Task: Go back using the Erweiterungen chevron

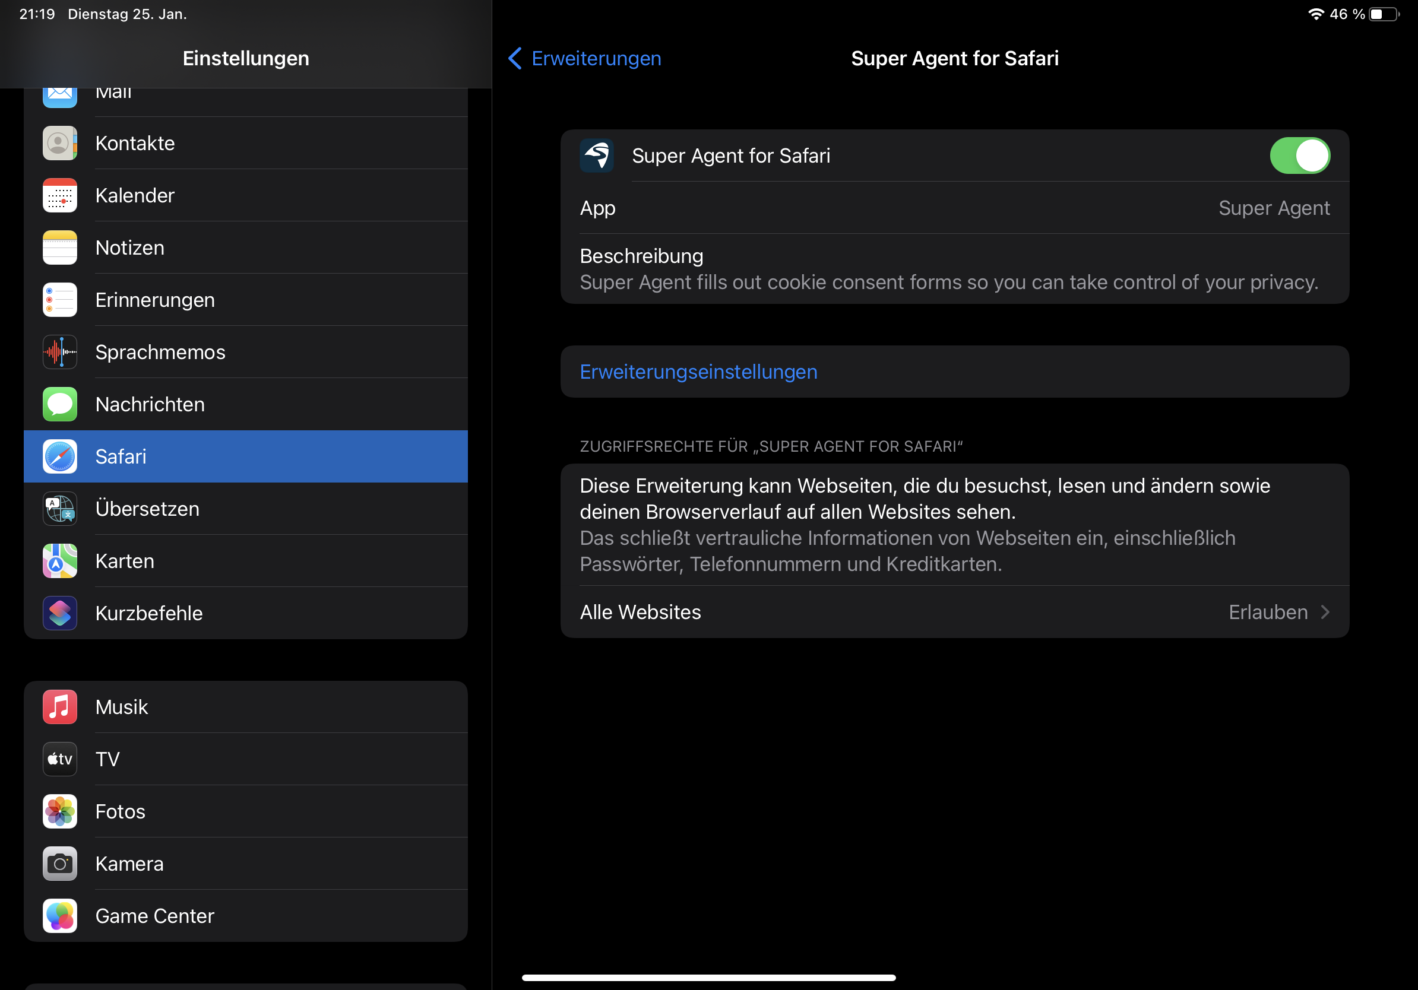Action: pyautogui.click(x=515, y=59)
